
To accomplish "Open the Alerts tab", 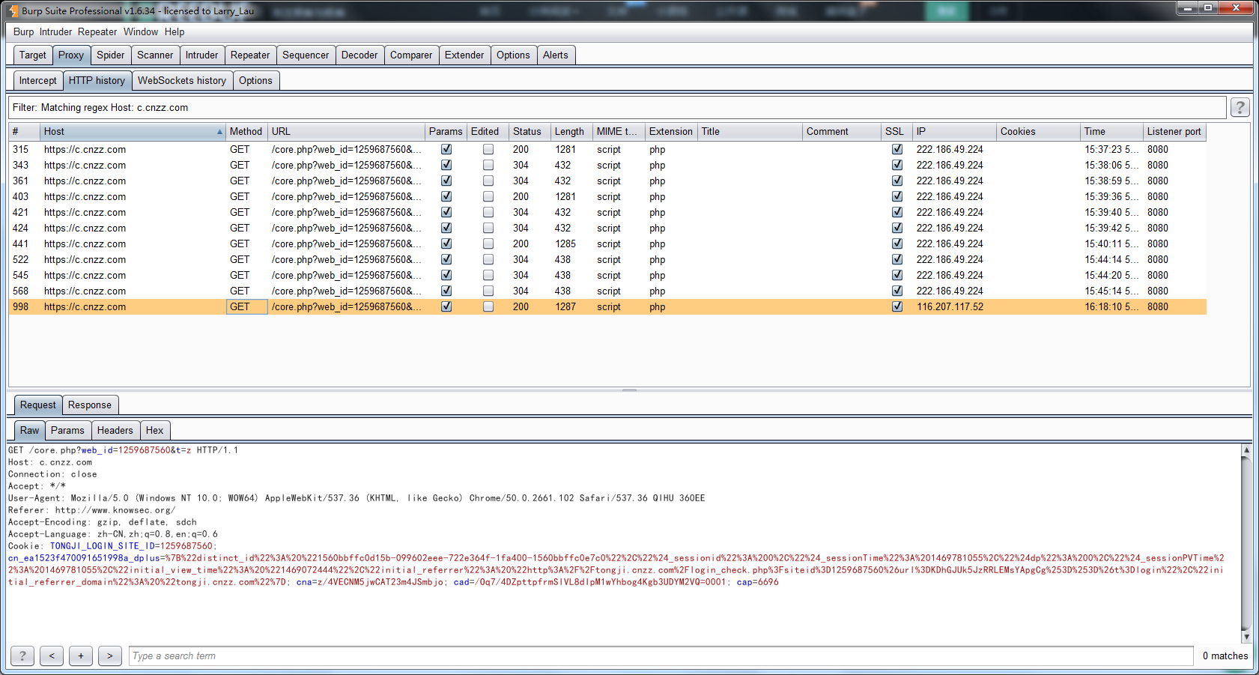I will pos(556,55).
